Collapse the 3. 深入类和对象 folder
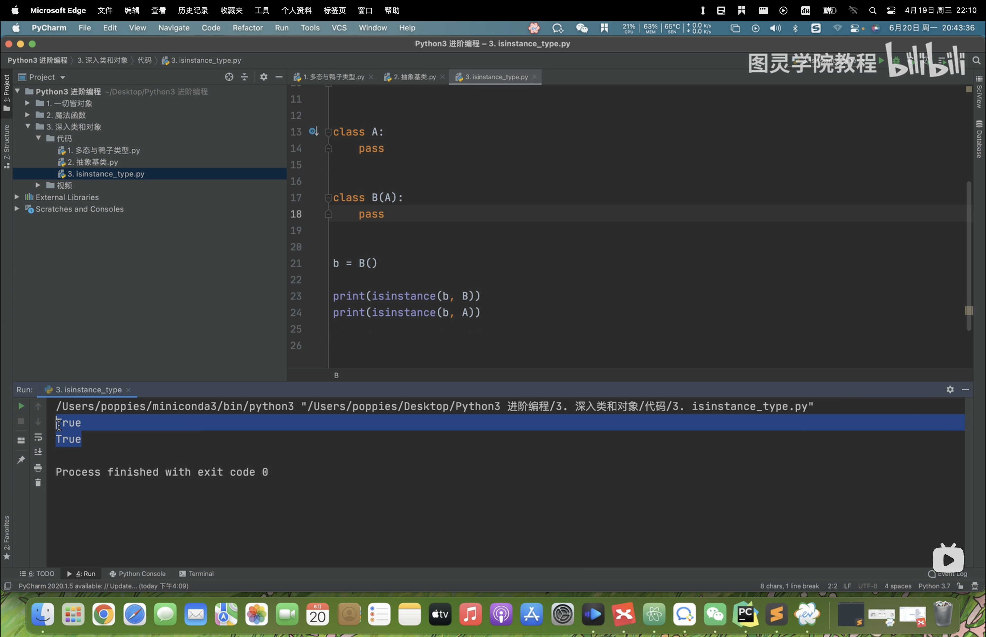Image resolution: width=986 pixels, height=637 pixels. [x=28, y=126]
